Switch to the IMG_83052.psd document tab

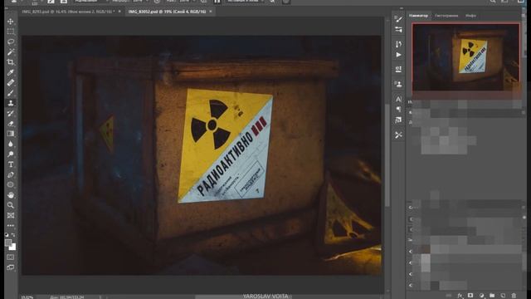click(x=167, y=12)
